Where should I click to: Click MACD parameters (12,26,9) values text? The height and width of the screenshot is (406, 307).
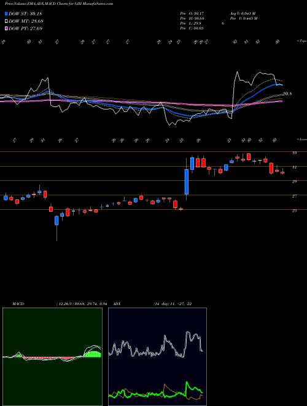point(81,304)
